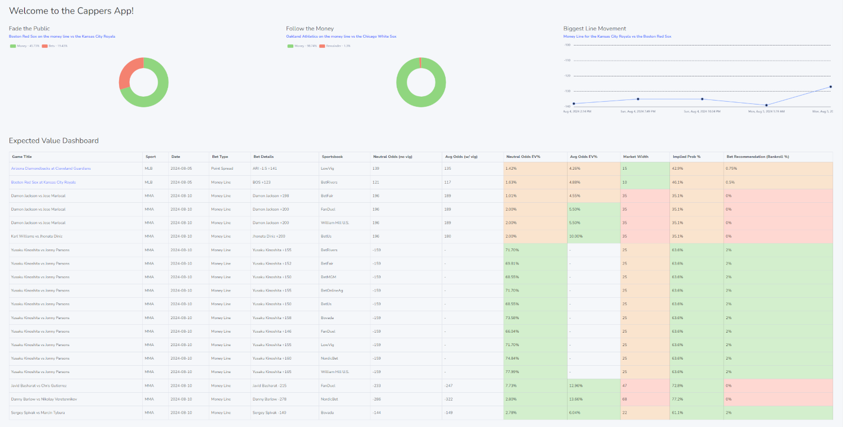Click the 'ARI -1.5 +141' bet details cell
Image resolution: width=843 pixels, height=427 pixels.
click(x=284, y=169)
